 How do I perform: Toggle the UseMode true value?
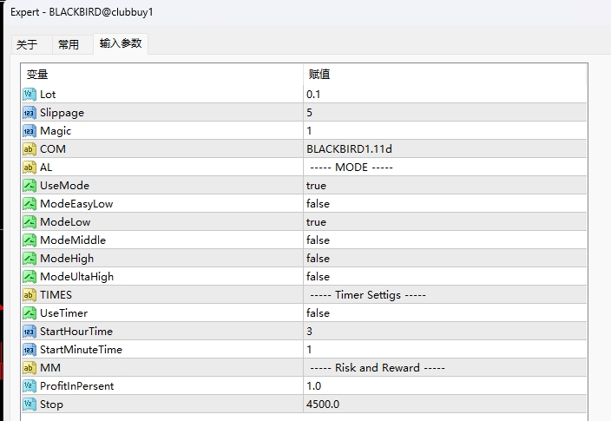317,186
